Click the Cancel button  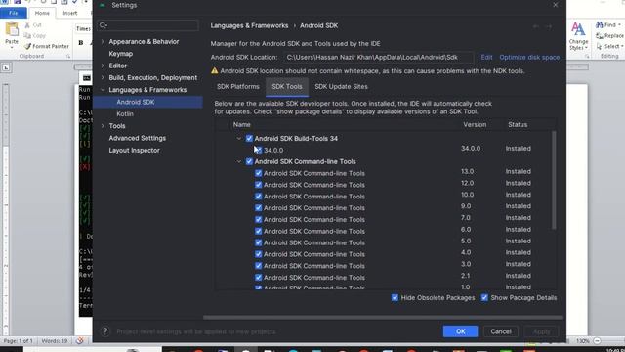501,331
